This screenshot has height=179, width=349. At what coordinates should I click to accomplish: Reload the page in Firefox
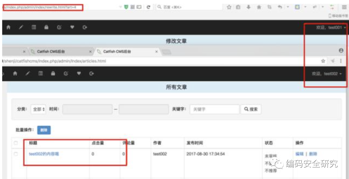pos(148,7)
